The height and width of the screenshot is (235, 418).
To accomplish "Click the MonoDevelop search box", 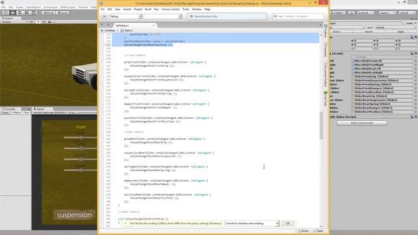I will tap(298, 16).
